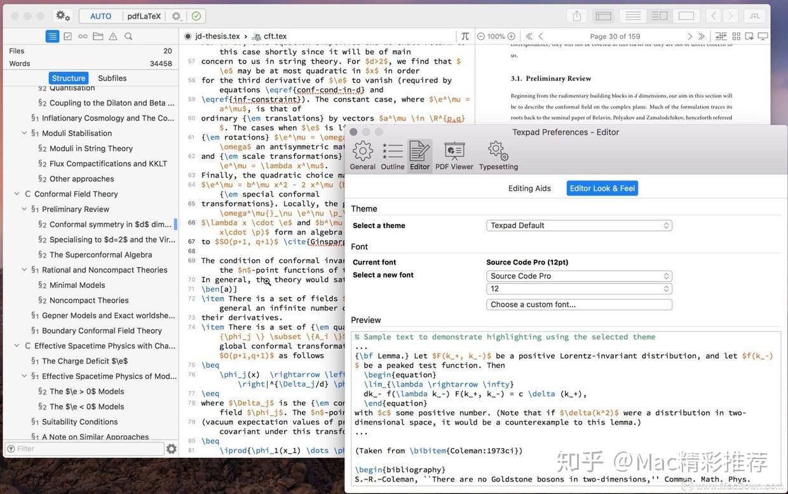Click the warning triangle issues icon
Screen dimensions: 788x494
click(111, 35)
